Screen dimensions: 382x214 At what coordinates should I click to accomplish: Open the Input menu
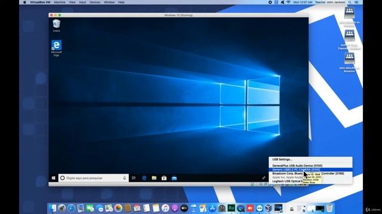click(82, 2)
